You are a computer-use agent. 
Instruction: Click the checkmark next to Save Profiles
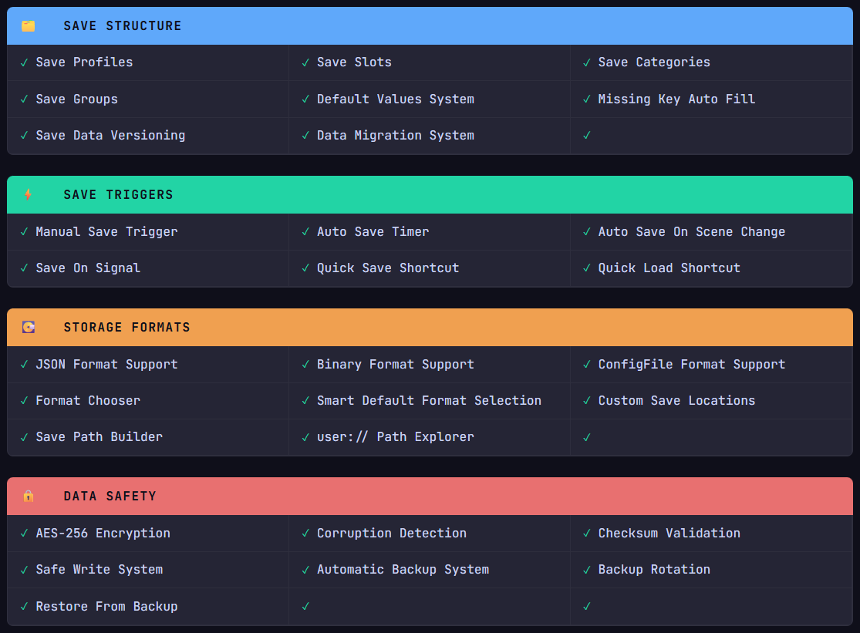click(25, 62)
